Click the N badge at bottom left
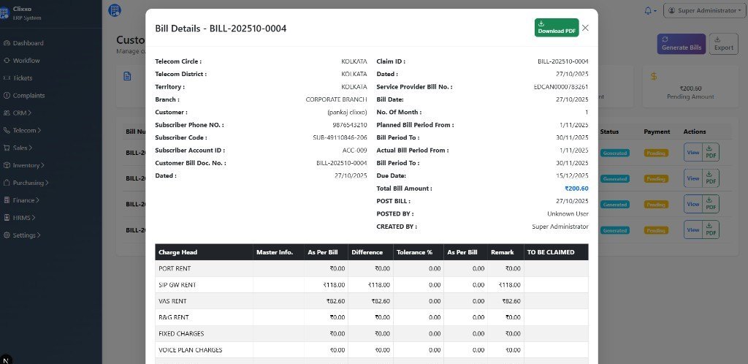Image resolution: width=748 pixels, height=364 pixels. [x=6, y=360]
